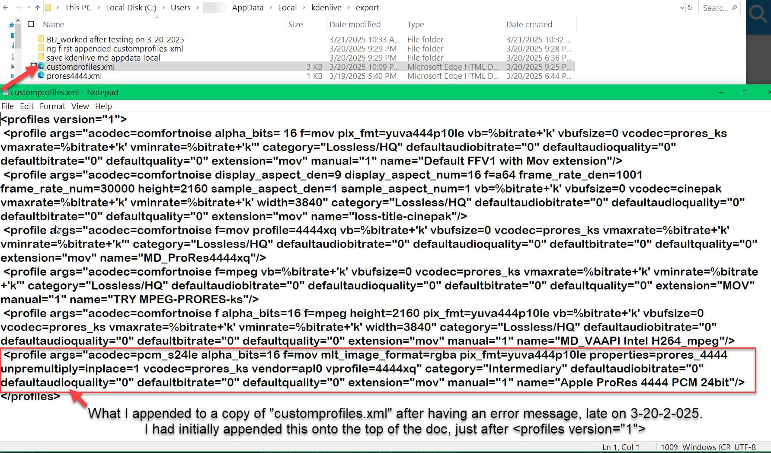
Task: Maximize the Notepad window
Action: (x=745, y=92)
